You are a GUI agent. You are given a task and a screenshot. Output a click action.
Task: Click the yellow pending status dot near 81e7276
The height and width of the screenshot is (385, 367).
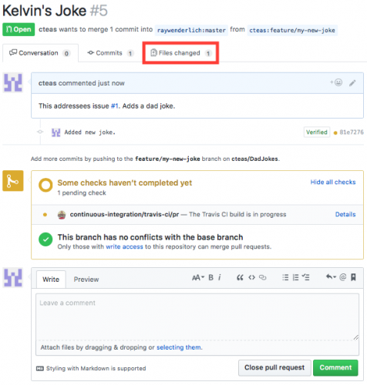point(335,132)
